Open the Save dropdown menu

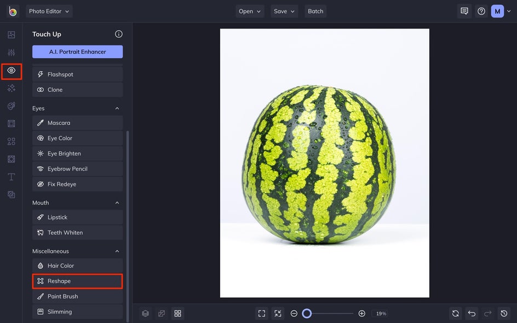[x=284, y=11]
